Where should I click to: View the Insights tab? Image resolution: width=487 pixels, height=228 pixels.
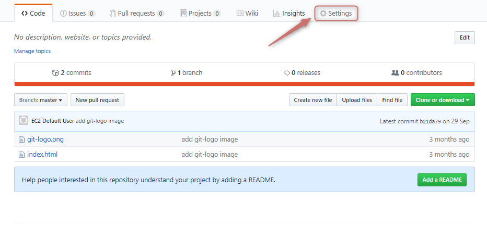coord(289,14)
